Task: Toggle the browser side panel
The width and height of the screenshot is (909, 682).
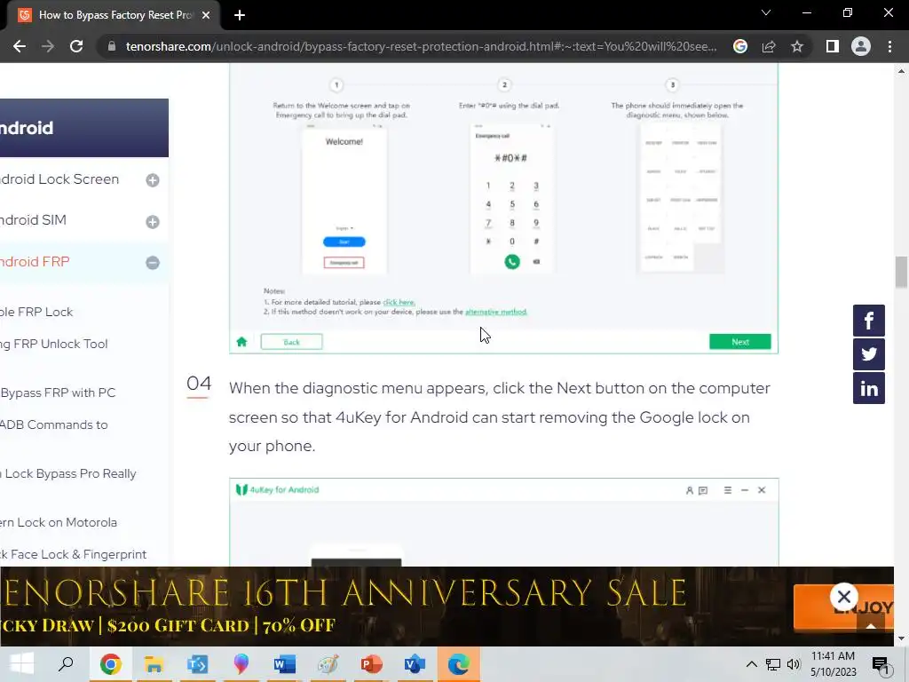Action: coord(833,46)
